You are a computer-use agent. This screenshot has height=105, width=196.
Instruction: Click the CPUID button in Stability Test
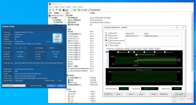click(x=154, y=94)
